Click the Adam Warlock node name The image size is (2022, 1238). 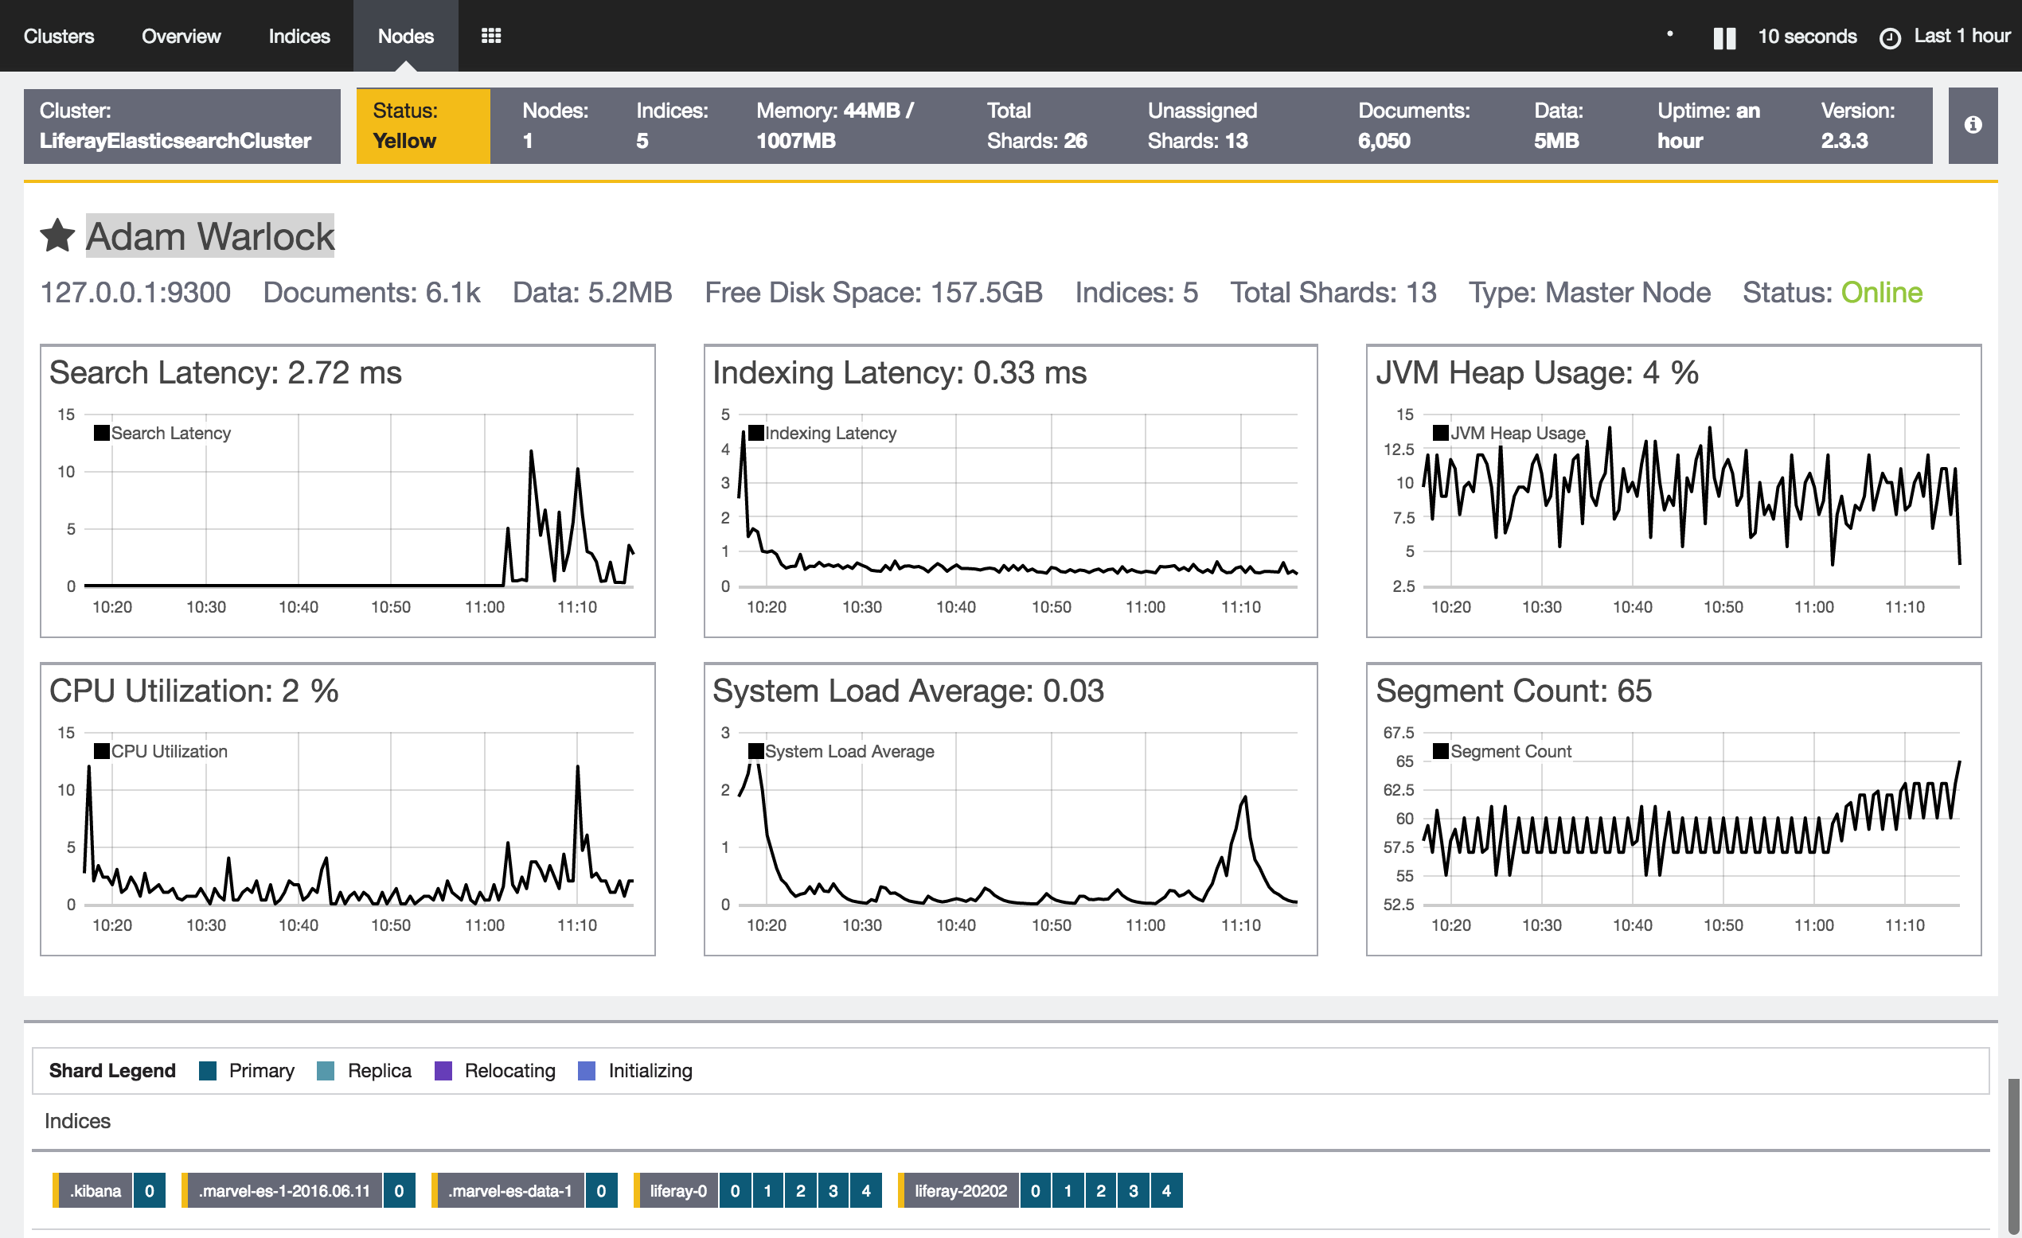pos(210,236)
